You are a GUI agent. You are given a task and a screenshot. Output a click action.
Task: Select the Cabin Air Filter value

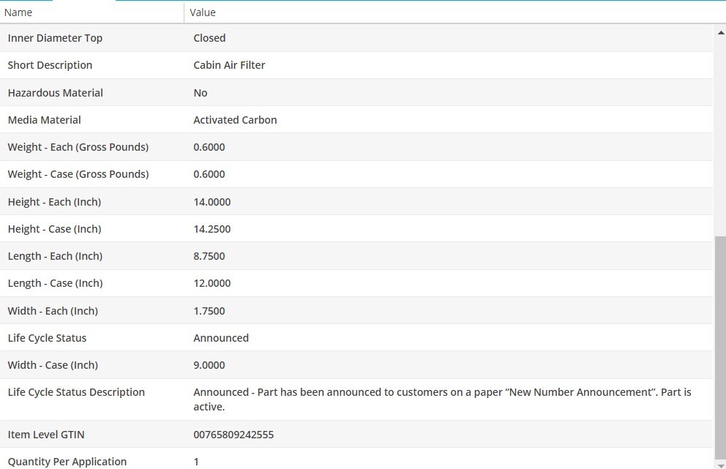pyautogui.click(x=229, y=65)
